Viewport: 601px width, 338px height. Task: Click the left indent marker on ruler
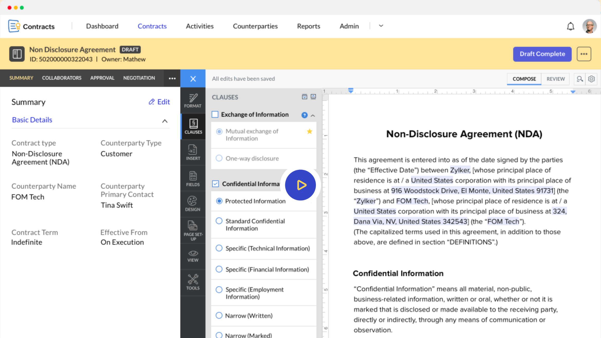tap(351, 90)
